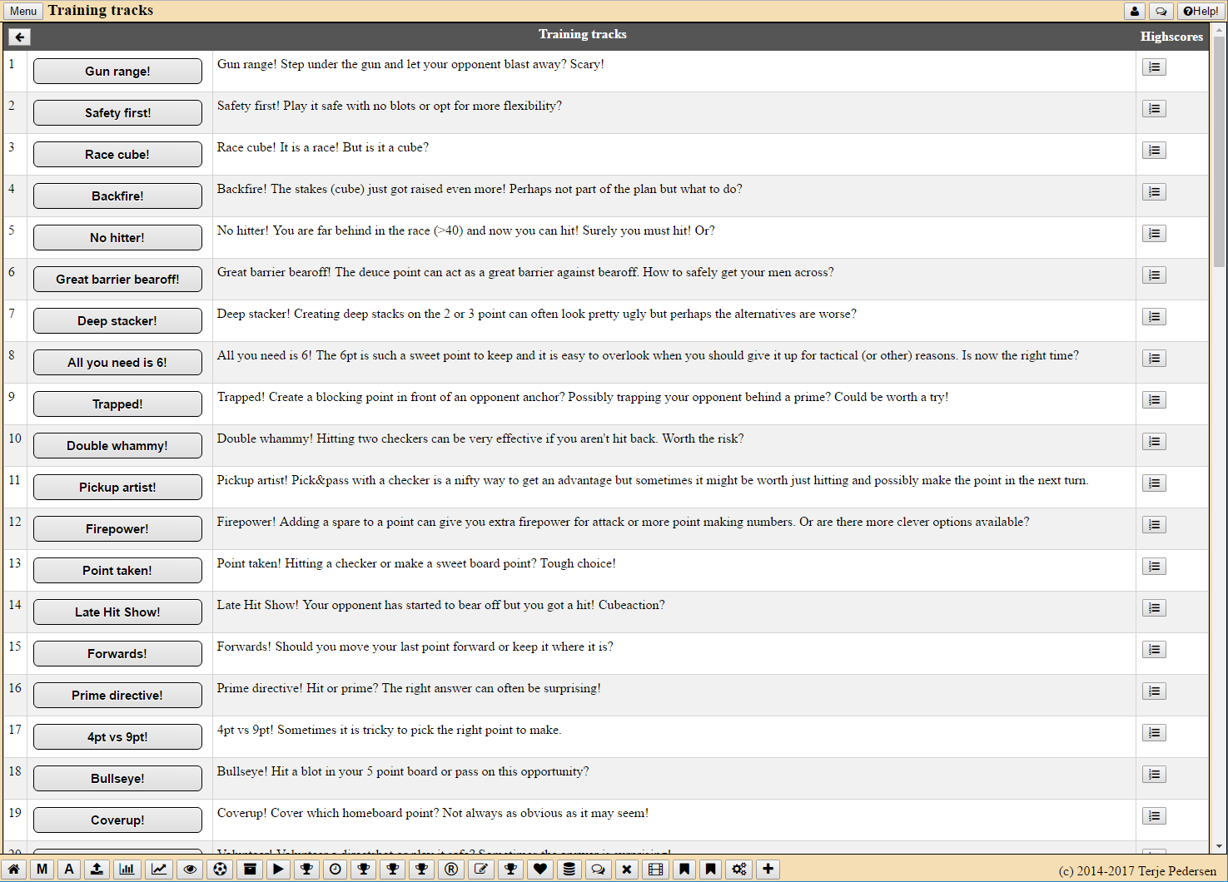The image size is (1228, 882).
Task: Open the chat bubble icon at top right
Action: tap(1161, 11)
